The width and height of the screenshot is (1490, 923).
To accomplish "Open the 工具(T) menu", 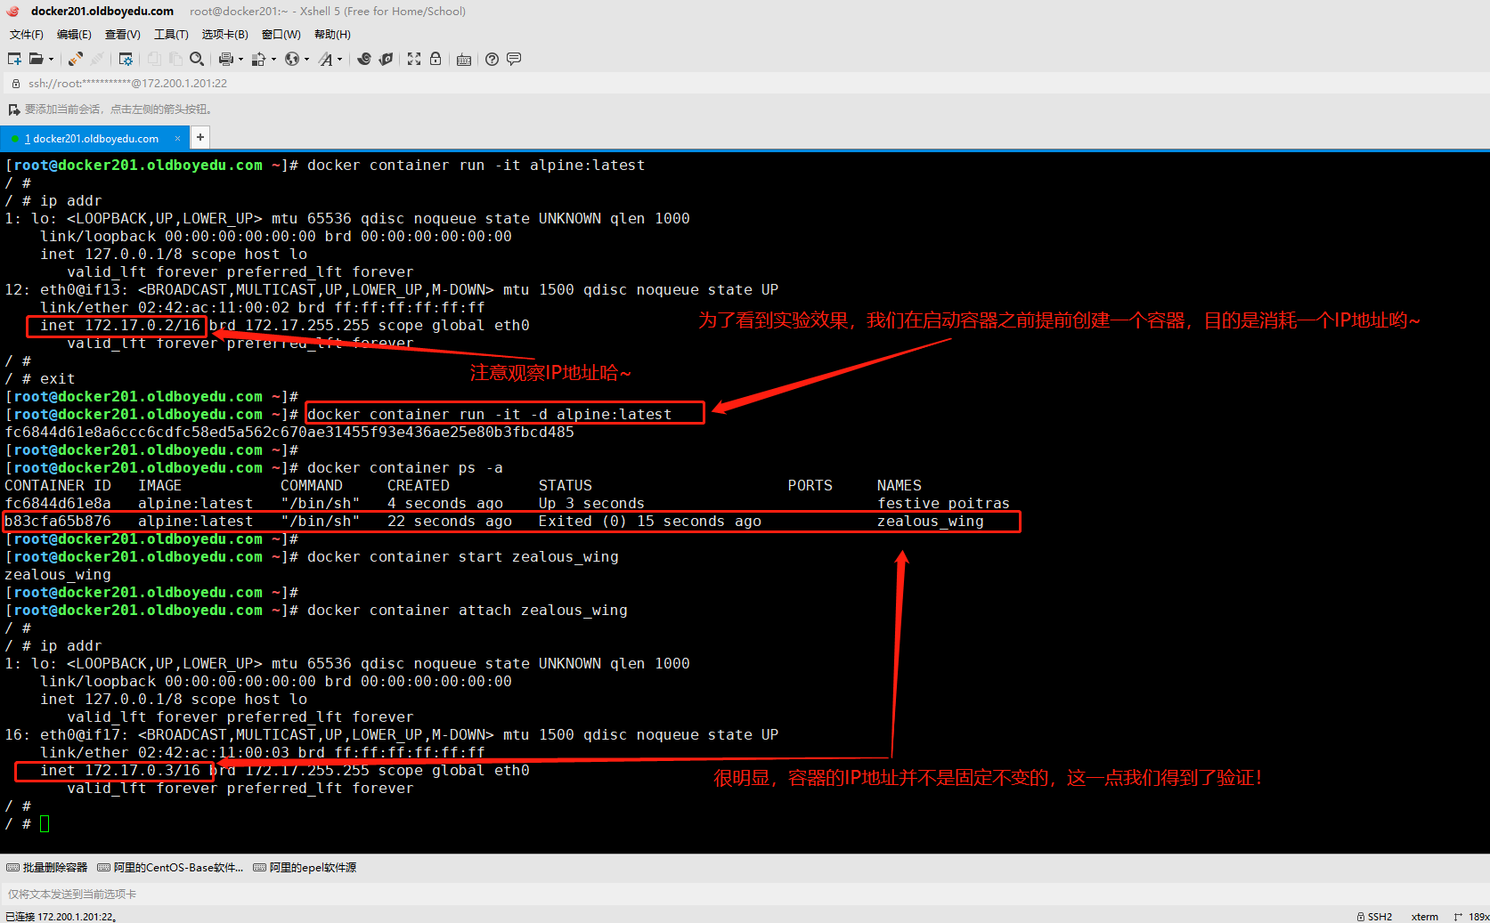I will coord(171,35).
